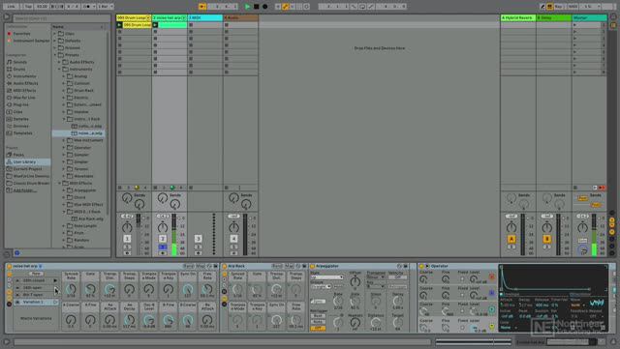Open the Current Project place
Viewport: 620px width, 349px height.
[x=27, y=169]
